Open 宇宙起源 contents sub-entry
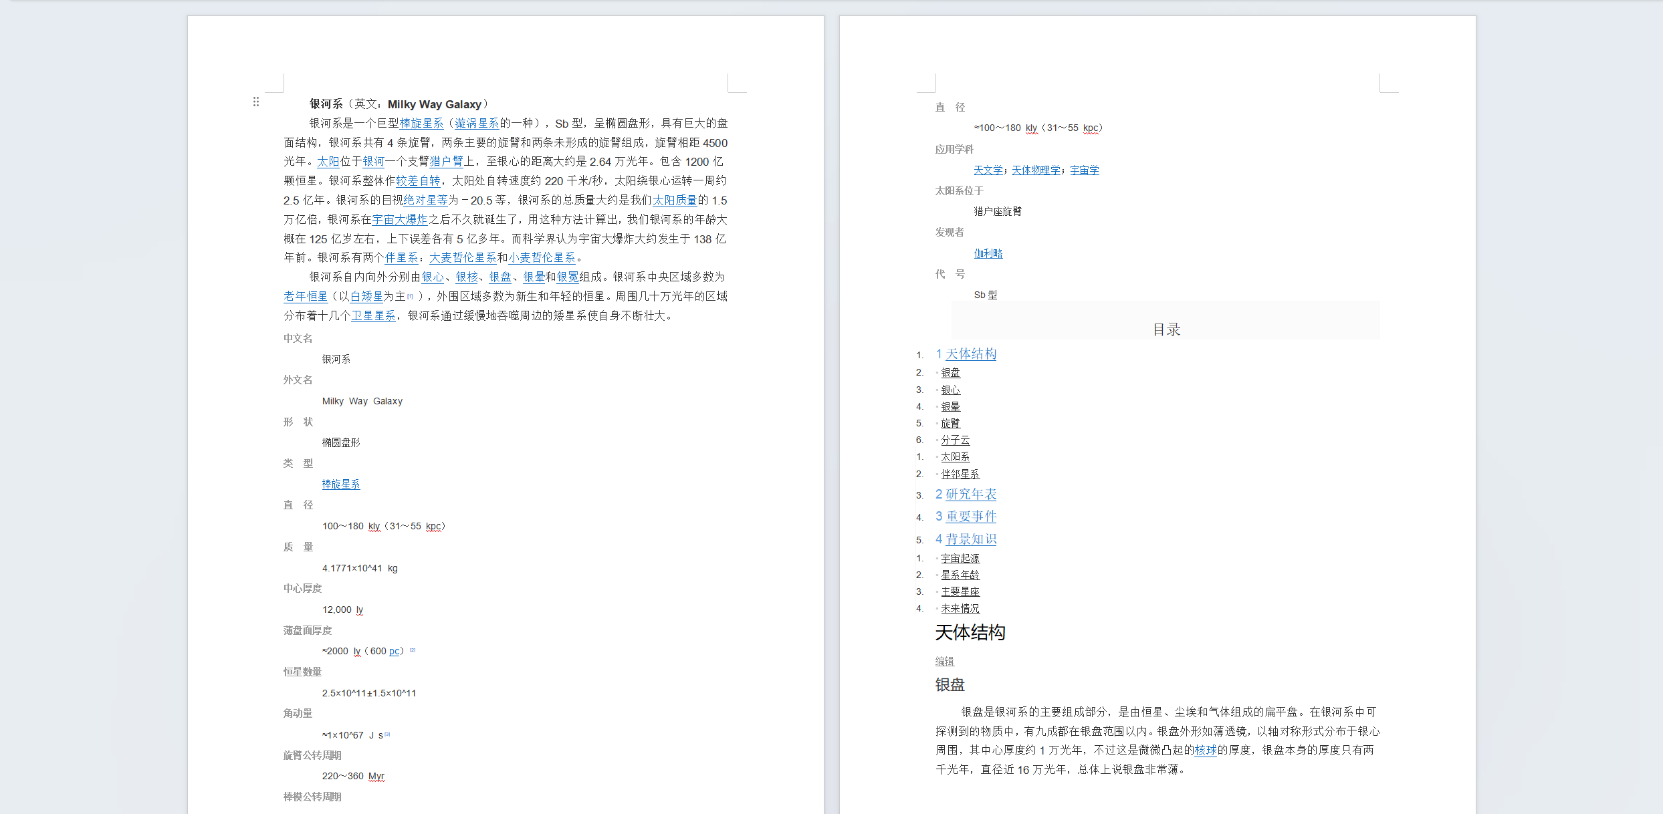Screen dimensions: 1663x814 click(x=960, y=558)
